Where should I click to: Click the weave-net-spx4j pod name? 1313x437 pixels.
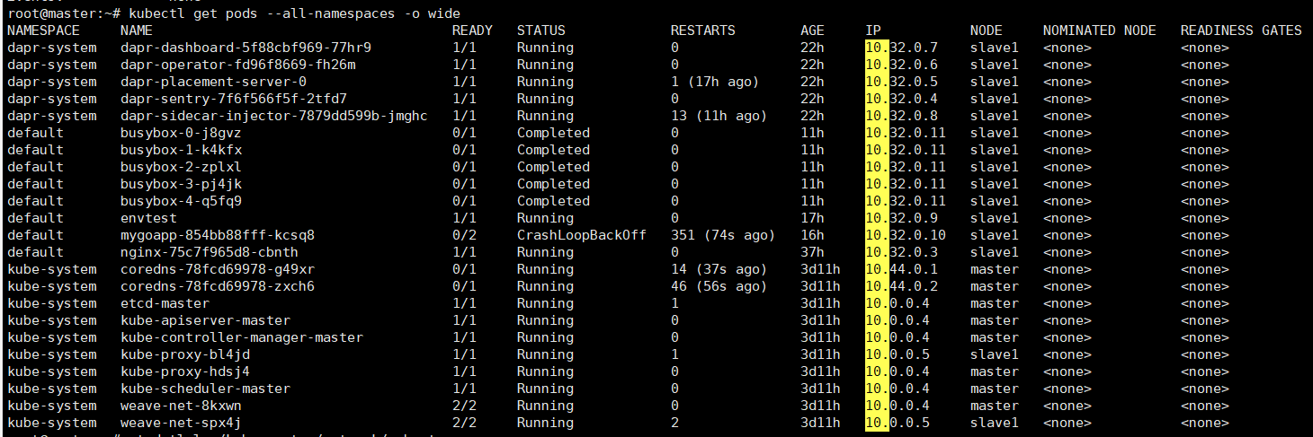click(x=181, y=423)
